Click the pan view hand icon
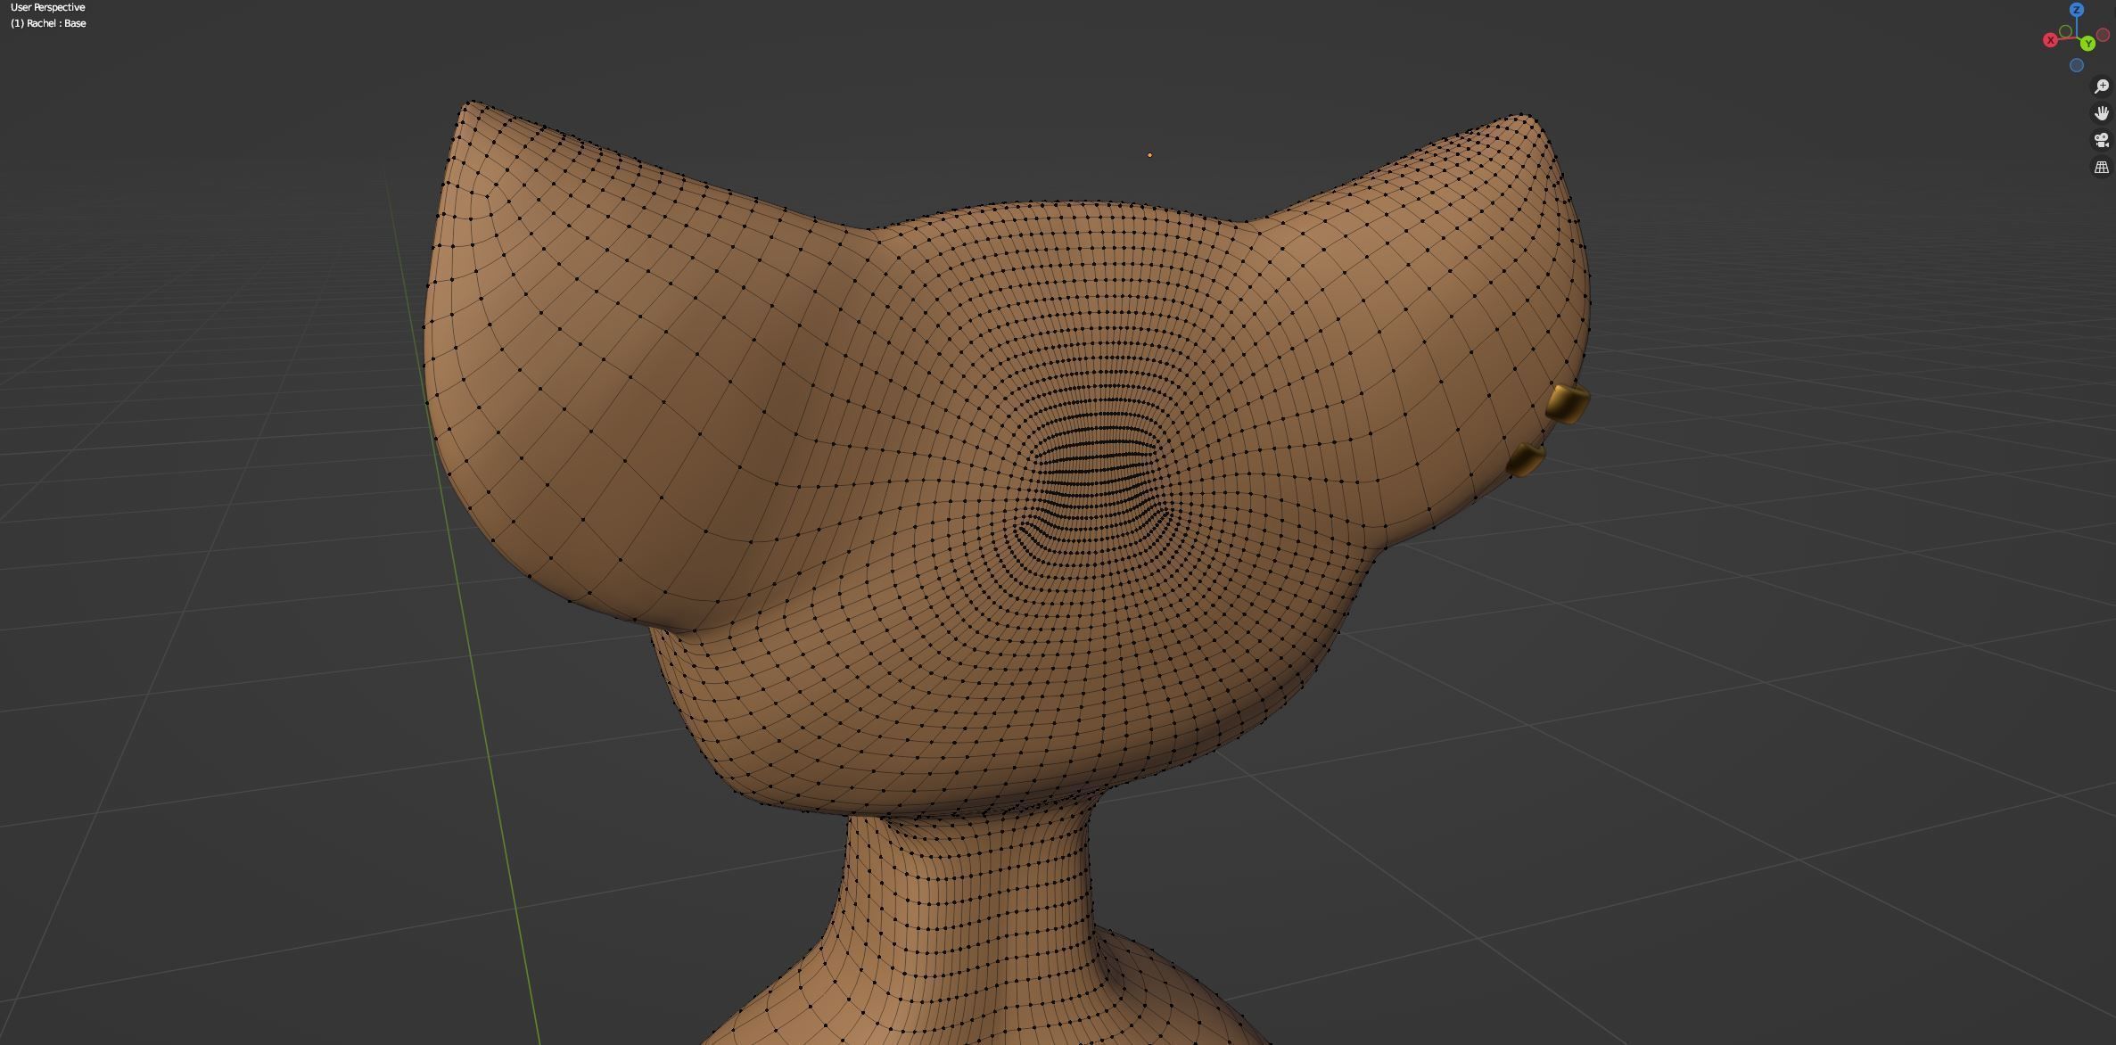The width and height of the screenshot is (2116, 1045). coord(2102,113)
